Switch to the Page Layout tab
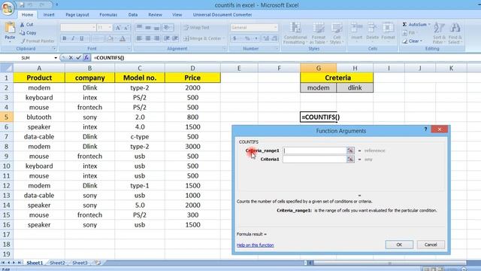 pos(77,14)
